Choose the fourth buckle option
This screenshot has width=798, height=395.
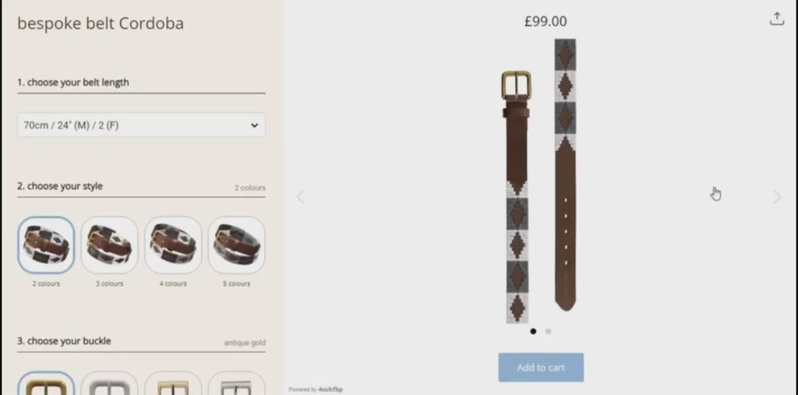(237, 383)
